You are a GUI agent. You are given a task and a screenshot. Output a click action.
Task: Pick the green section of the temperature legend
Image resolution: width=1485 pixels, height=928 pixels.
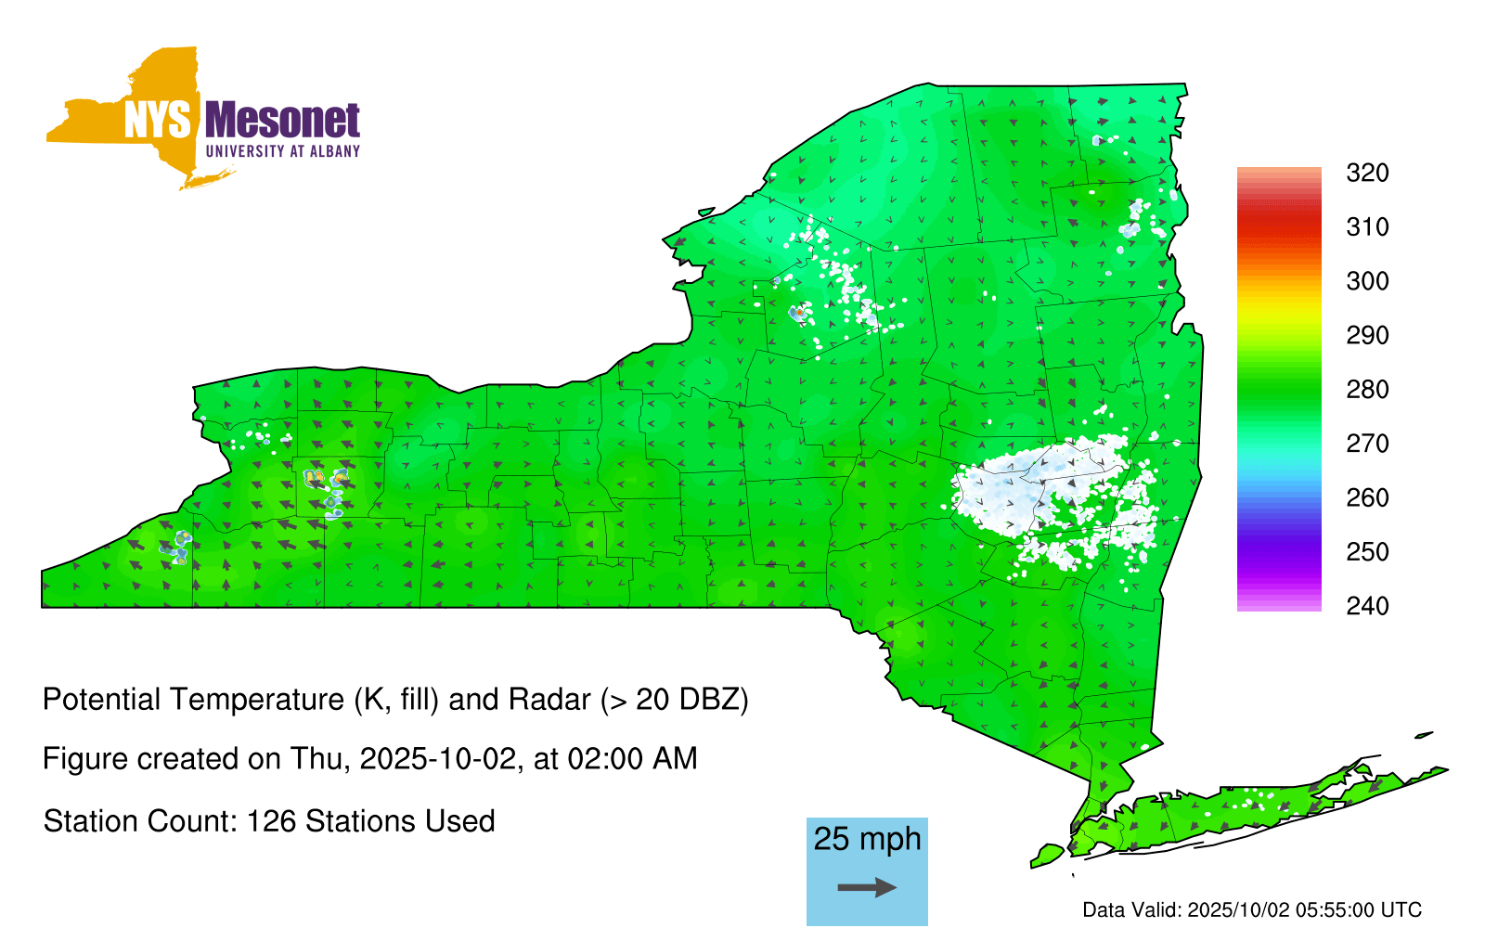[x=1278, y=390]
